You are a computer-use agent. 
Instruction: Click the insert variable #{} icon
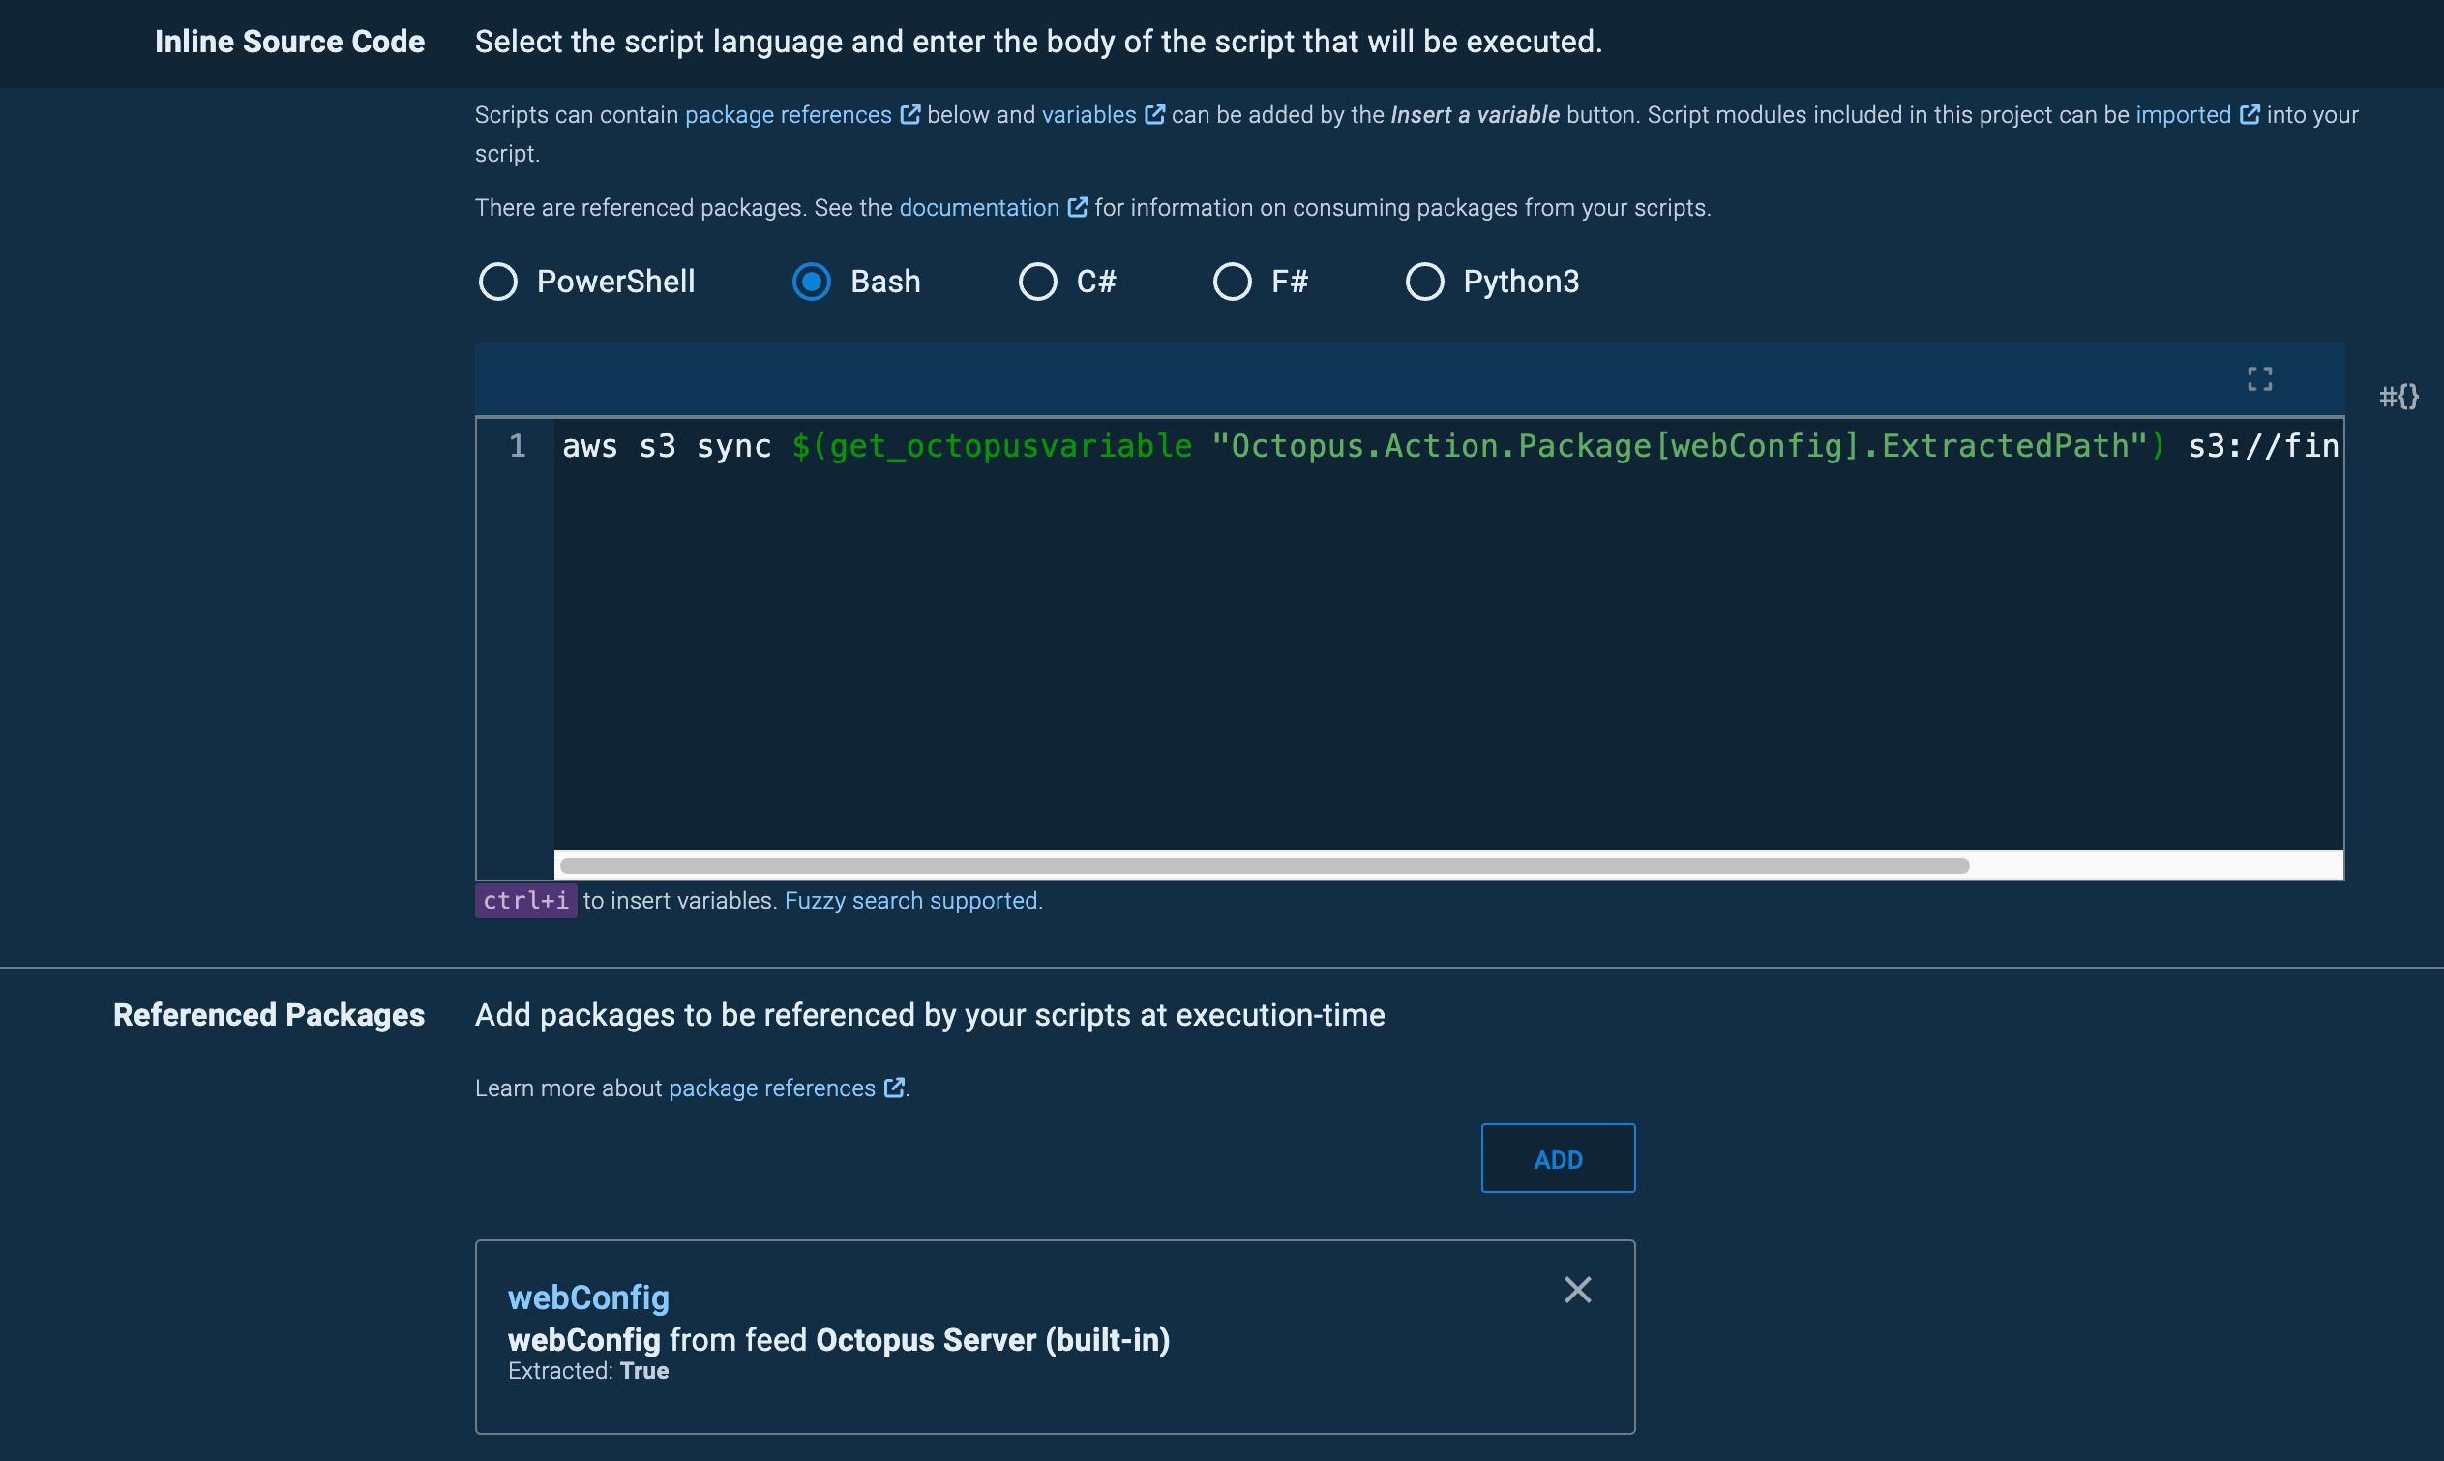pos(2398,397)
